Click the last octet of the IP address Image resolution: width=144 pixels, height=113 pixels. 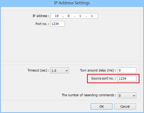pos(92,16)
